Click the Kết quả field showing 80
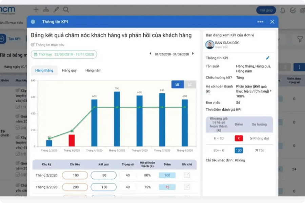 [103, 175]
